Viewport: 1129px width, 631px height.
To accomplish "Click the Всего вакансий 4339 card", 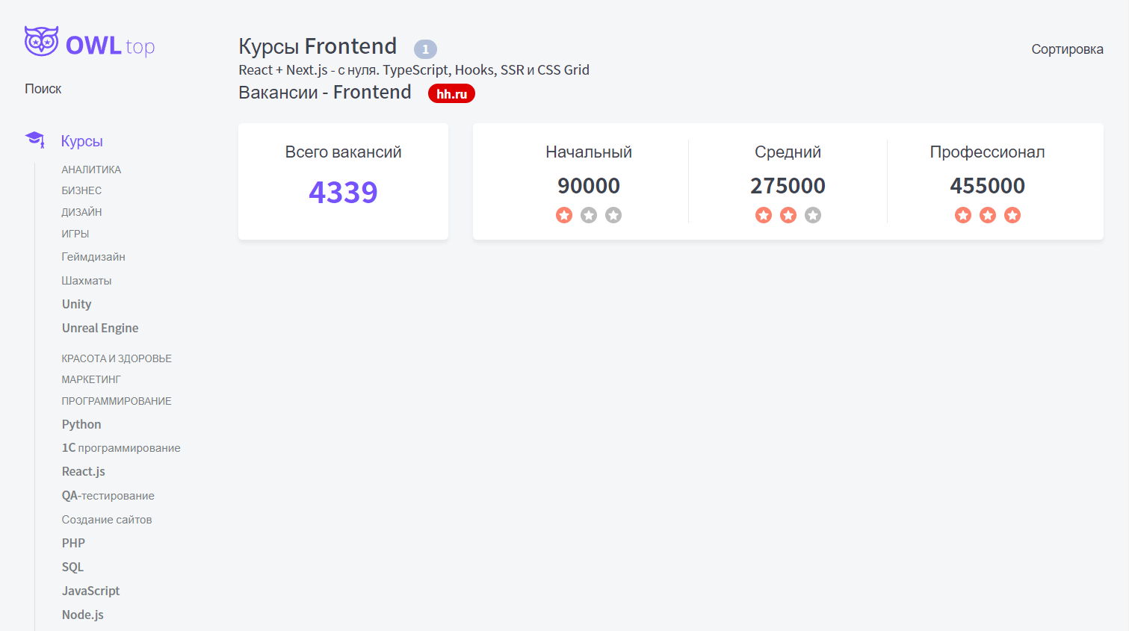I will tap(343, 181).
